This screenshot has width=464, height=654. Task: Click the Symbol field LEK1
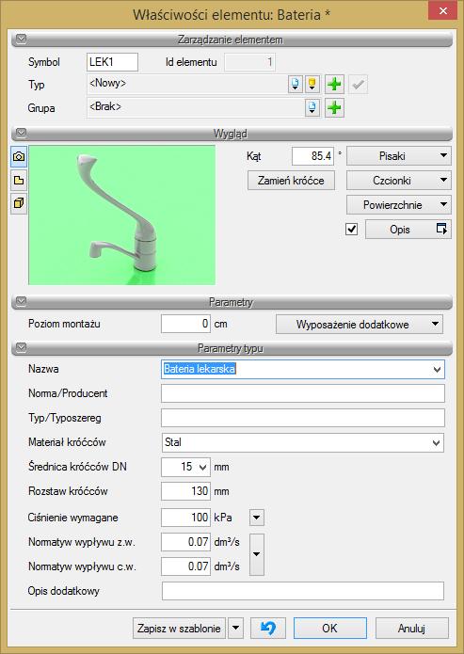pos(112,62)
